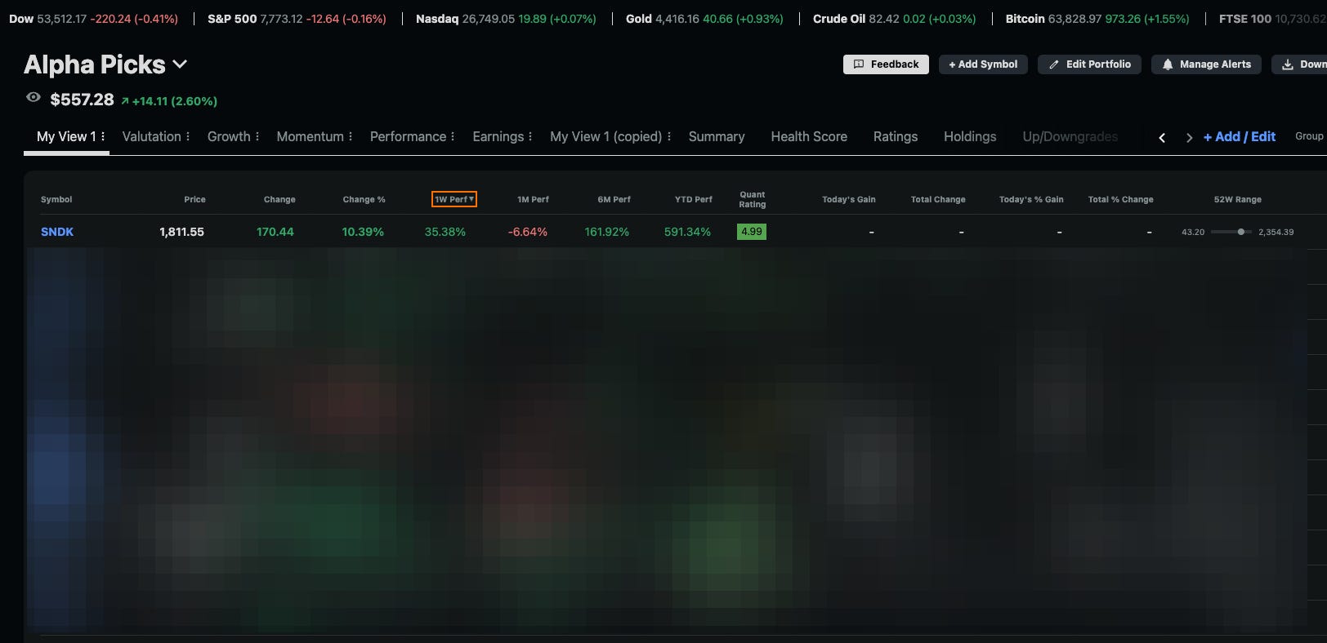Click SNDK change value 170.44
This screenshot has width=1327, height=643.
point(275,232)
